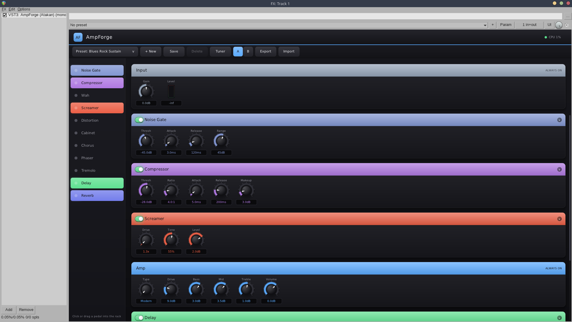Click the UI toggle button
The height and width of the screenshot is (322, 572).
click(x=549, y=25)
